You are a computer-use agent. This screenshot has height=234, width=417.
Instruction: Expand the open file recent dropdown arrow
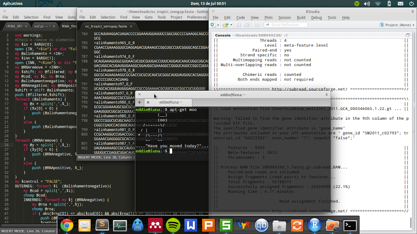[x=230, y=25]
